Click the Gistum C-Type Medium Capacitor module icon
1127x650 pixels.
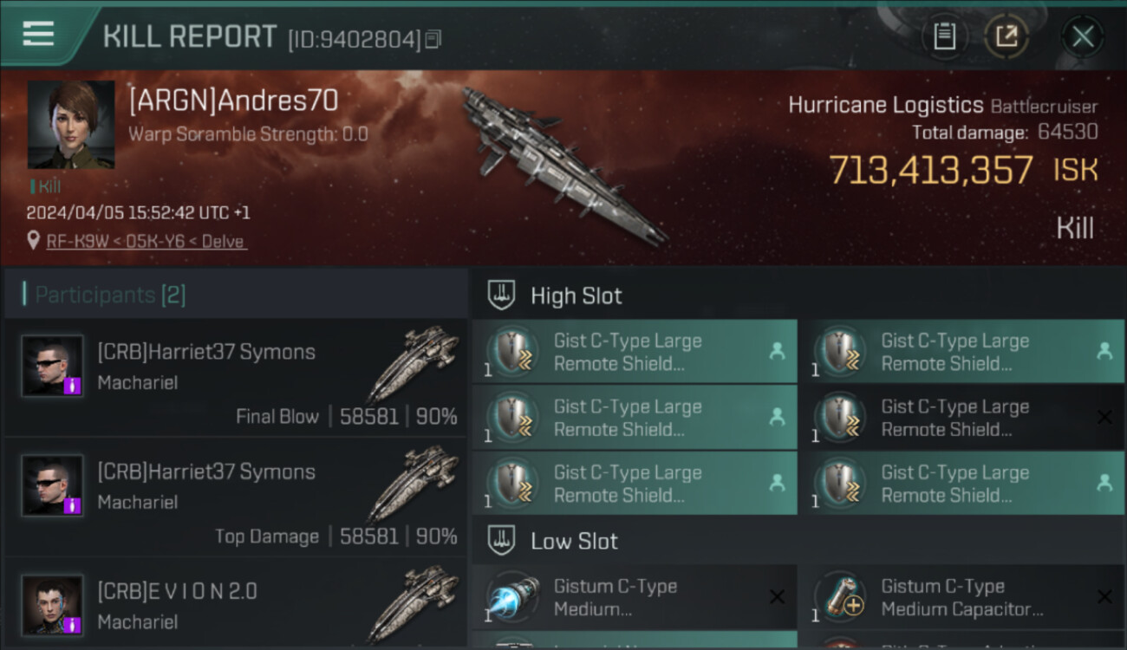pos(840,597)
